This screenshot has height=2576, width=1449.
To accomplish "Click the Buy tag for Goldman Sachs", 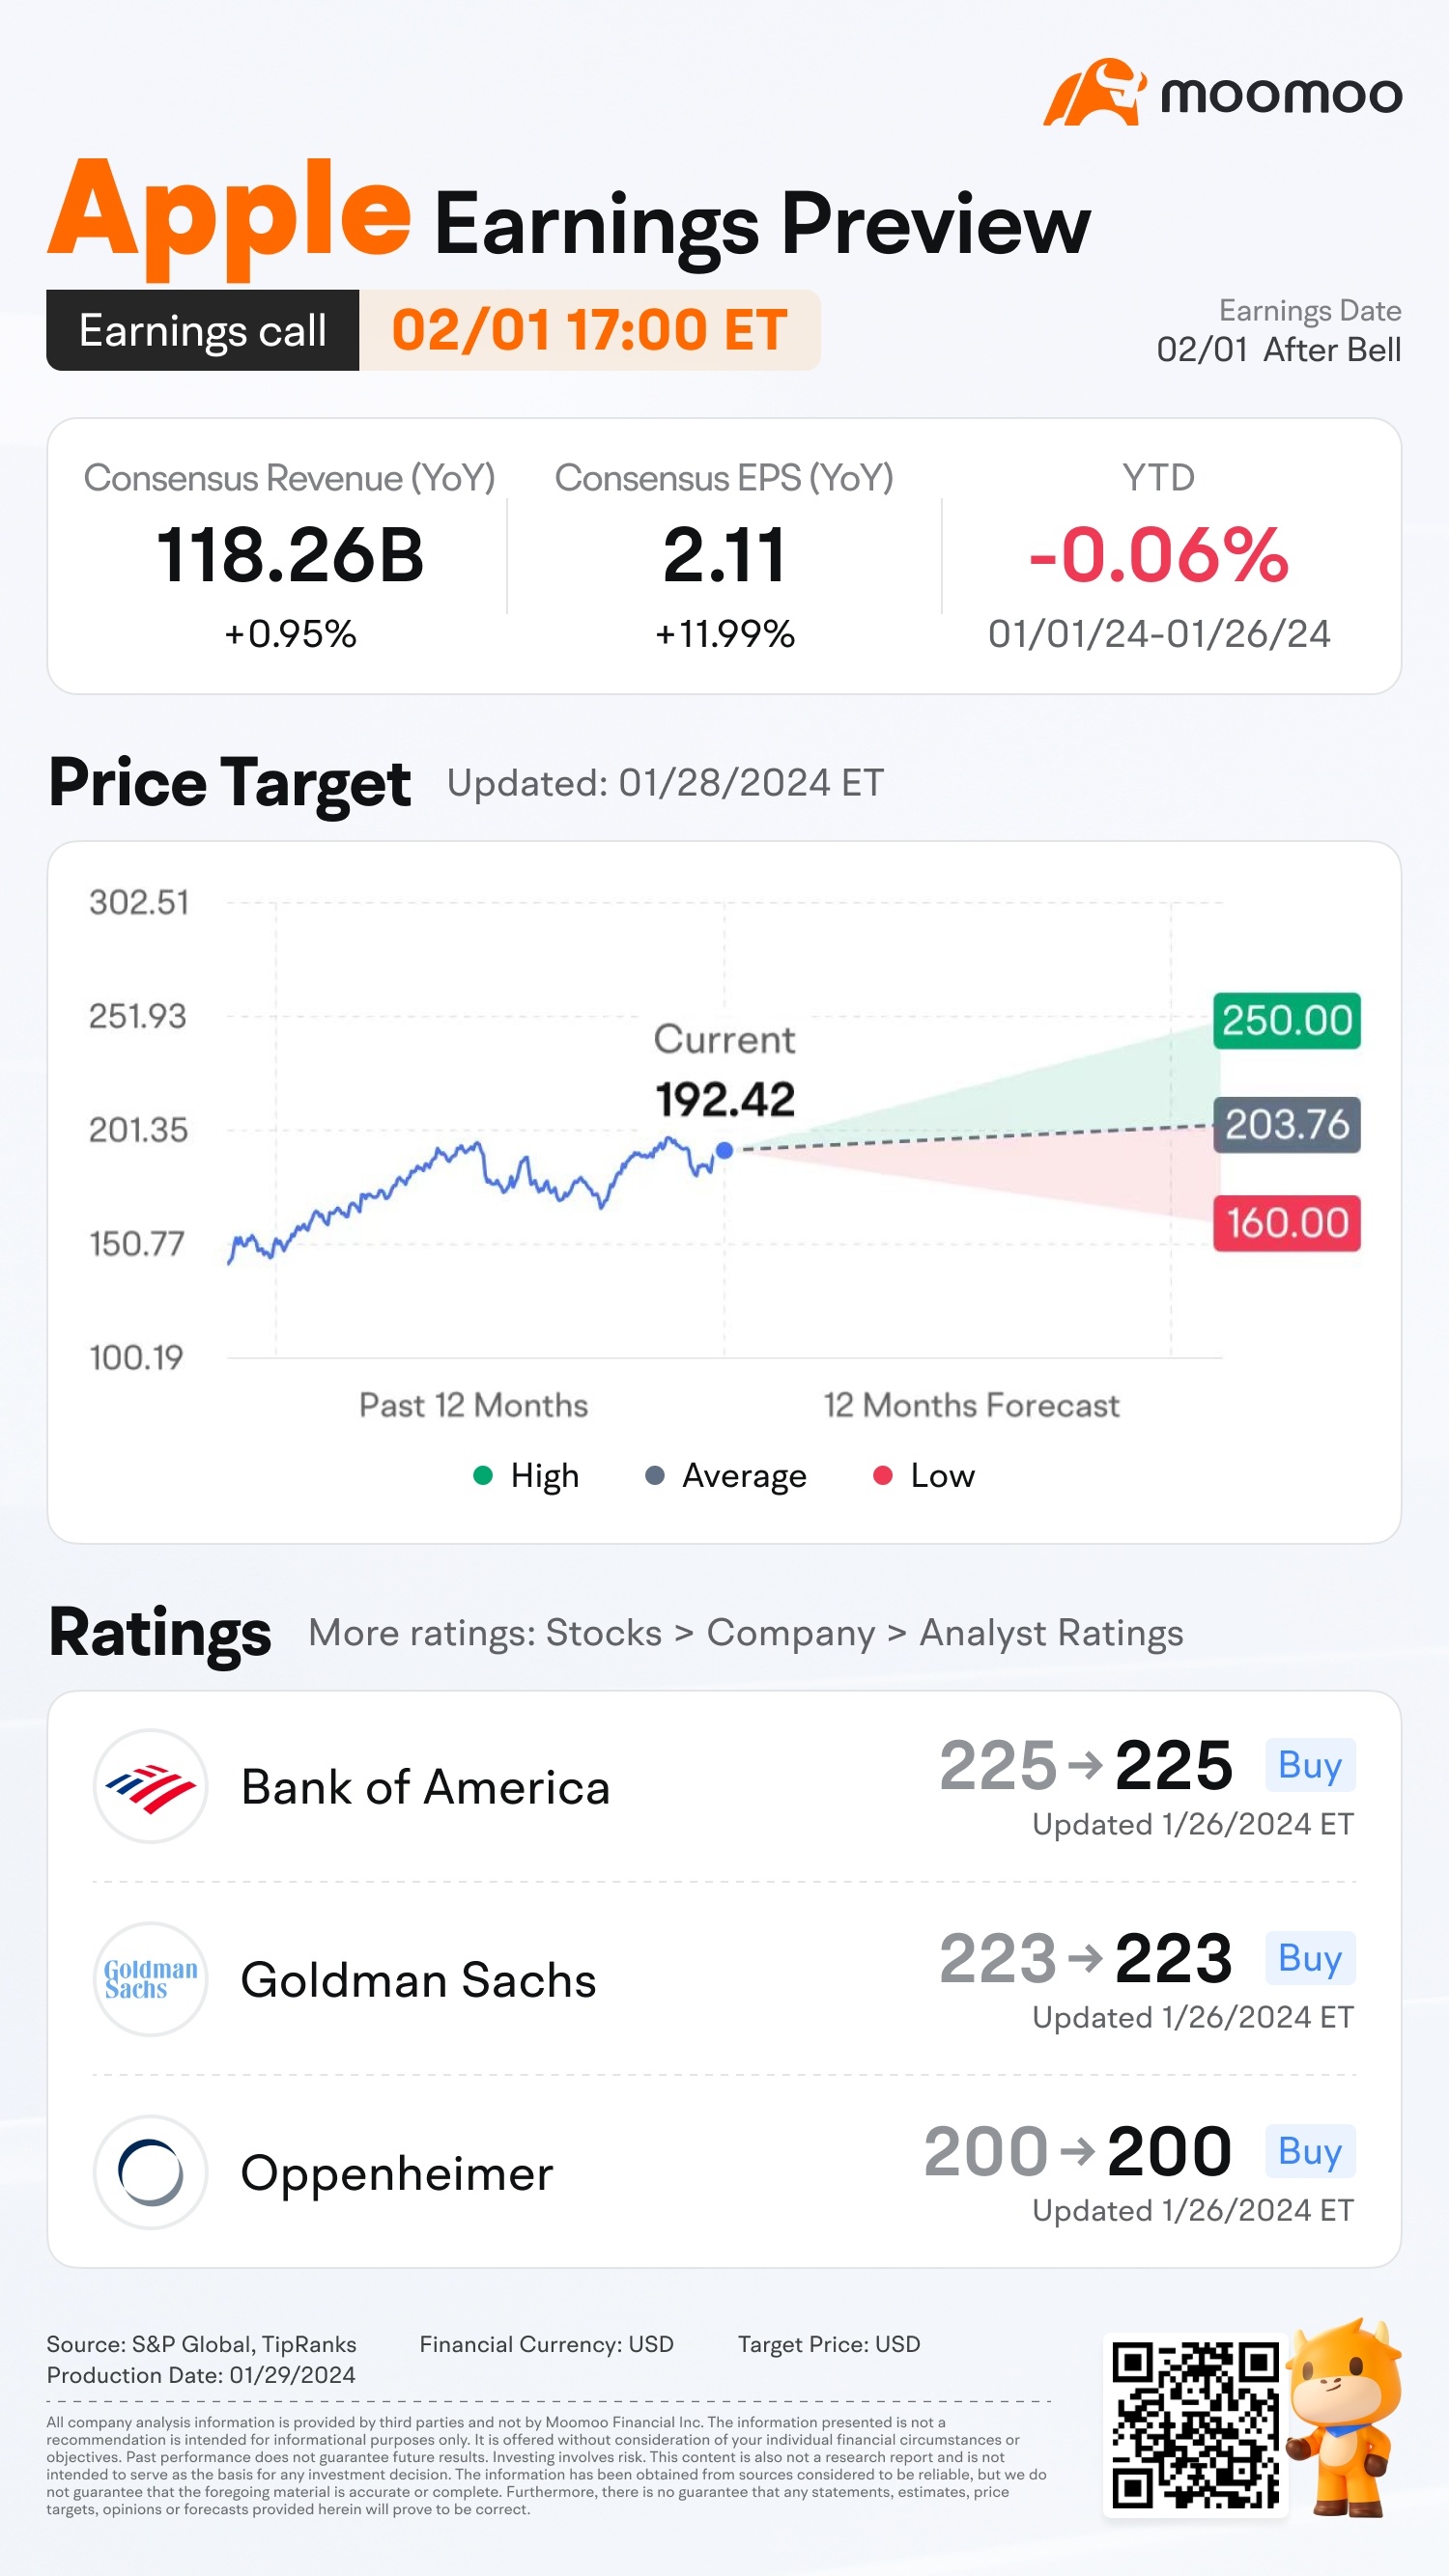I will 1309,1959.
